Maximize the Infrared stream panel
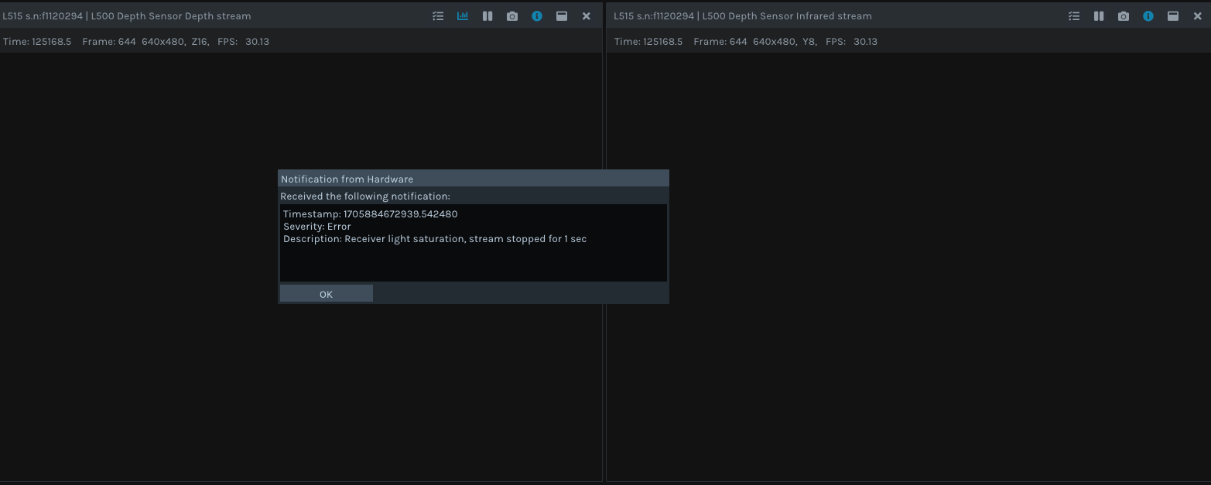This screenshot has height=485, width=1211. click(x=1173, y=16)
